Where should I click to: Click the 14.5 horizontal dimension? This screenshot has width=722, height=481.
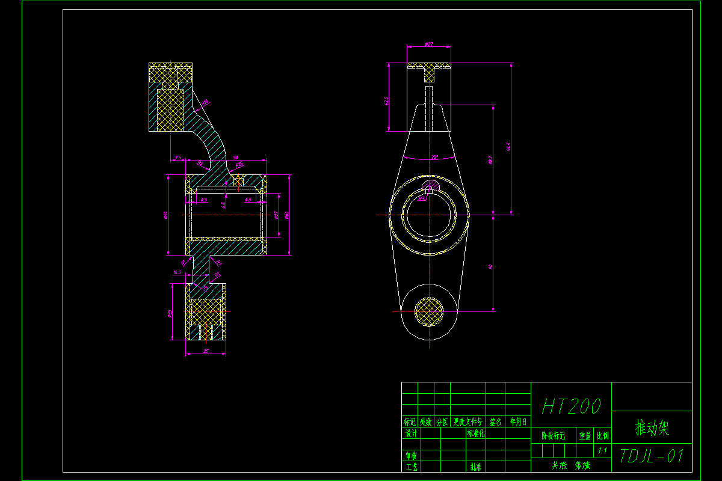pyautogui.click(x=177, y=272)
